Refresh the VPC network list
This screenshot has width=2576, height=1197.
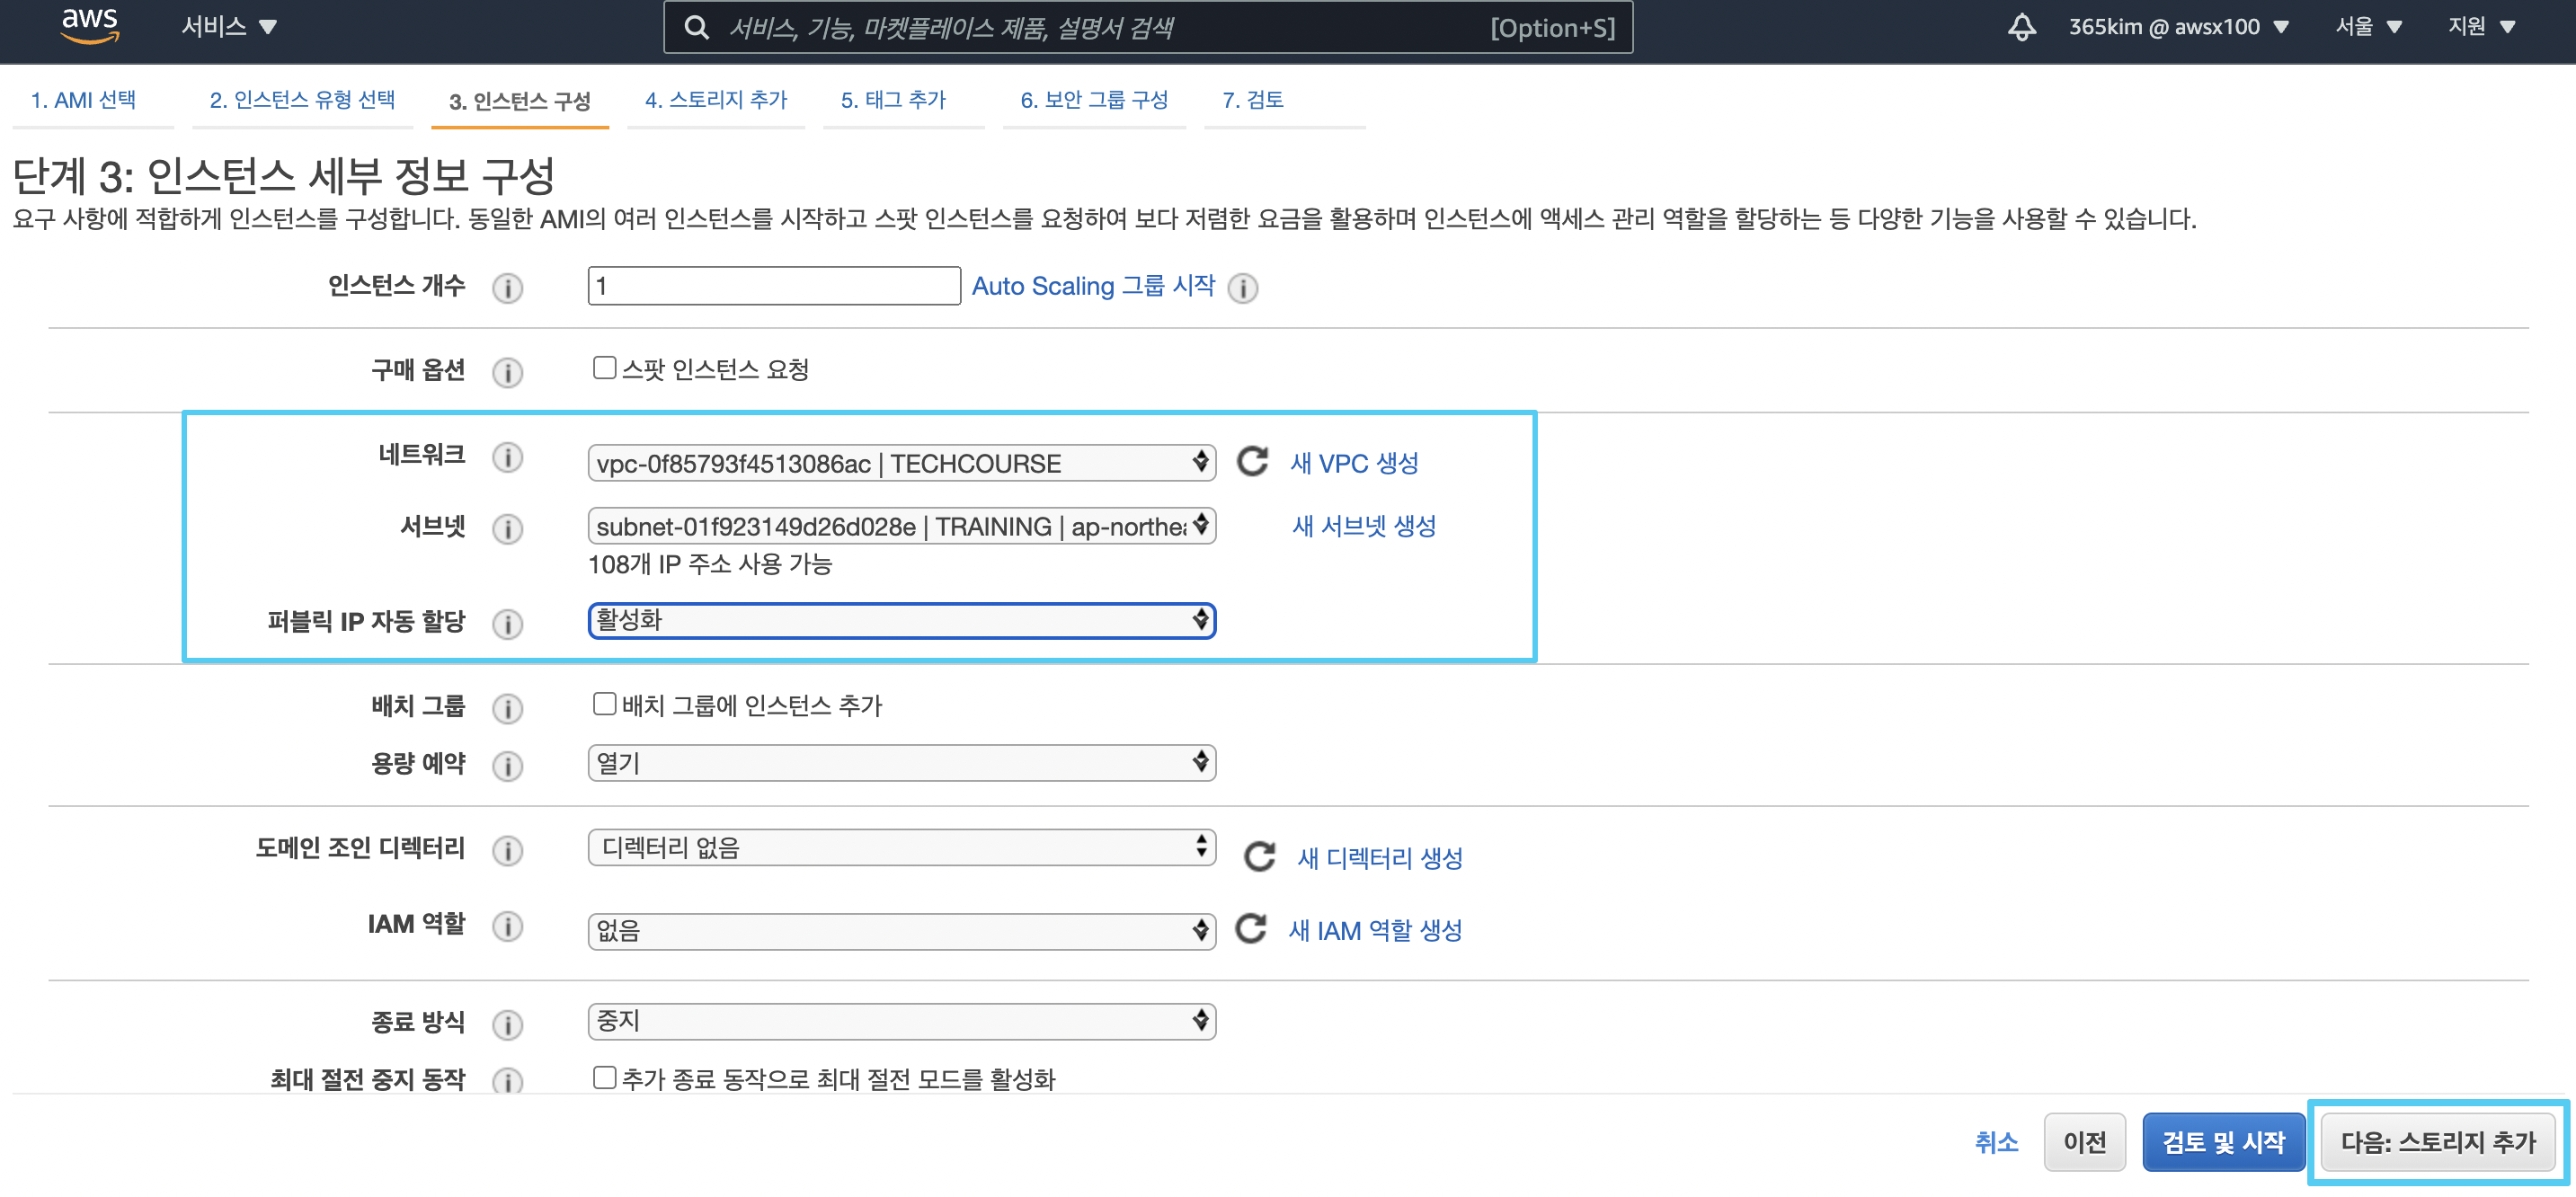point(1252,462)
